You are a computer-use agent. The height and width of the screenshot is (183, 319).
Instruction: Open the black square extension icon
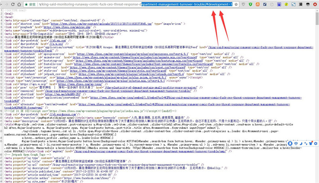pos(308,4)
